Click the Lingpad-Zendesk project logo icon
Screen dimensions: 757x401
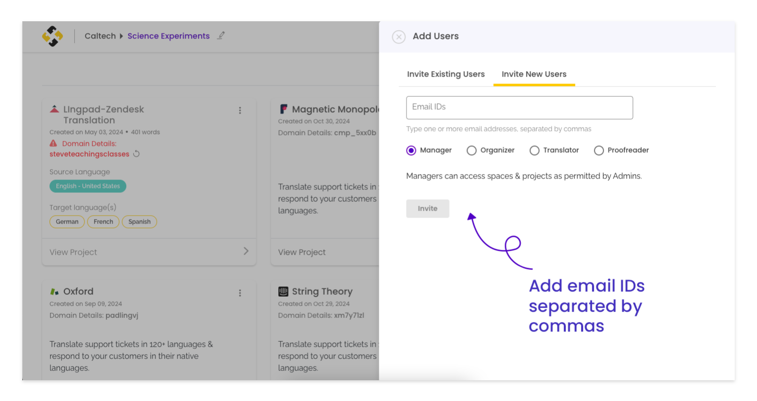click(54, 109)
